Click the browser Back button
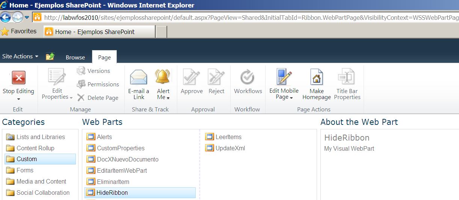The image size is (459, 200). click(x=5, y=17)
